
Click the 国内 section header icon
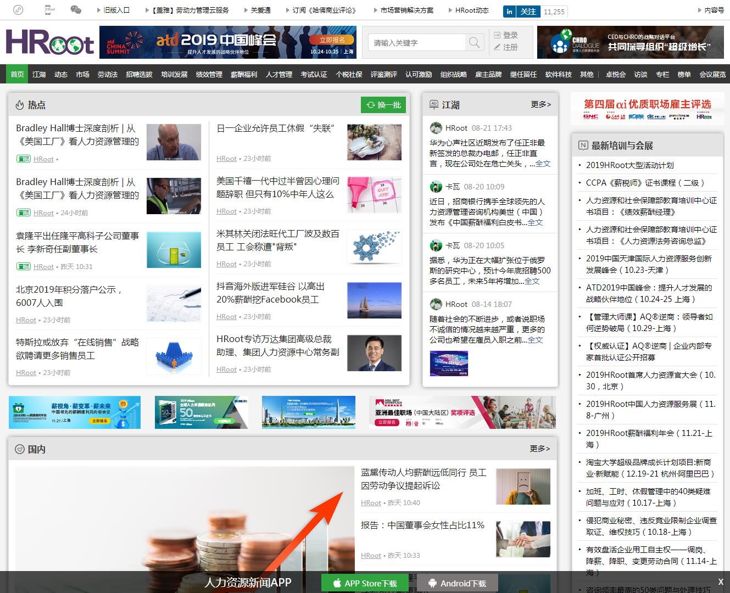click(20, 449)
